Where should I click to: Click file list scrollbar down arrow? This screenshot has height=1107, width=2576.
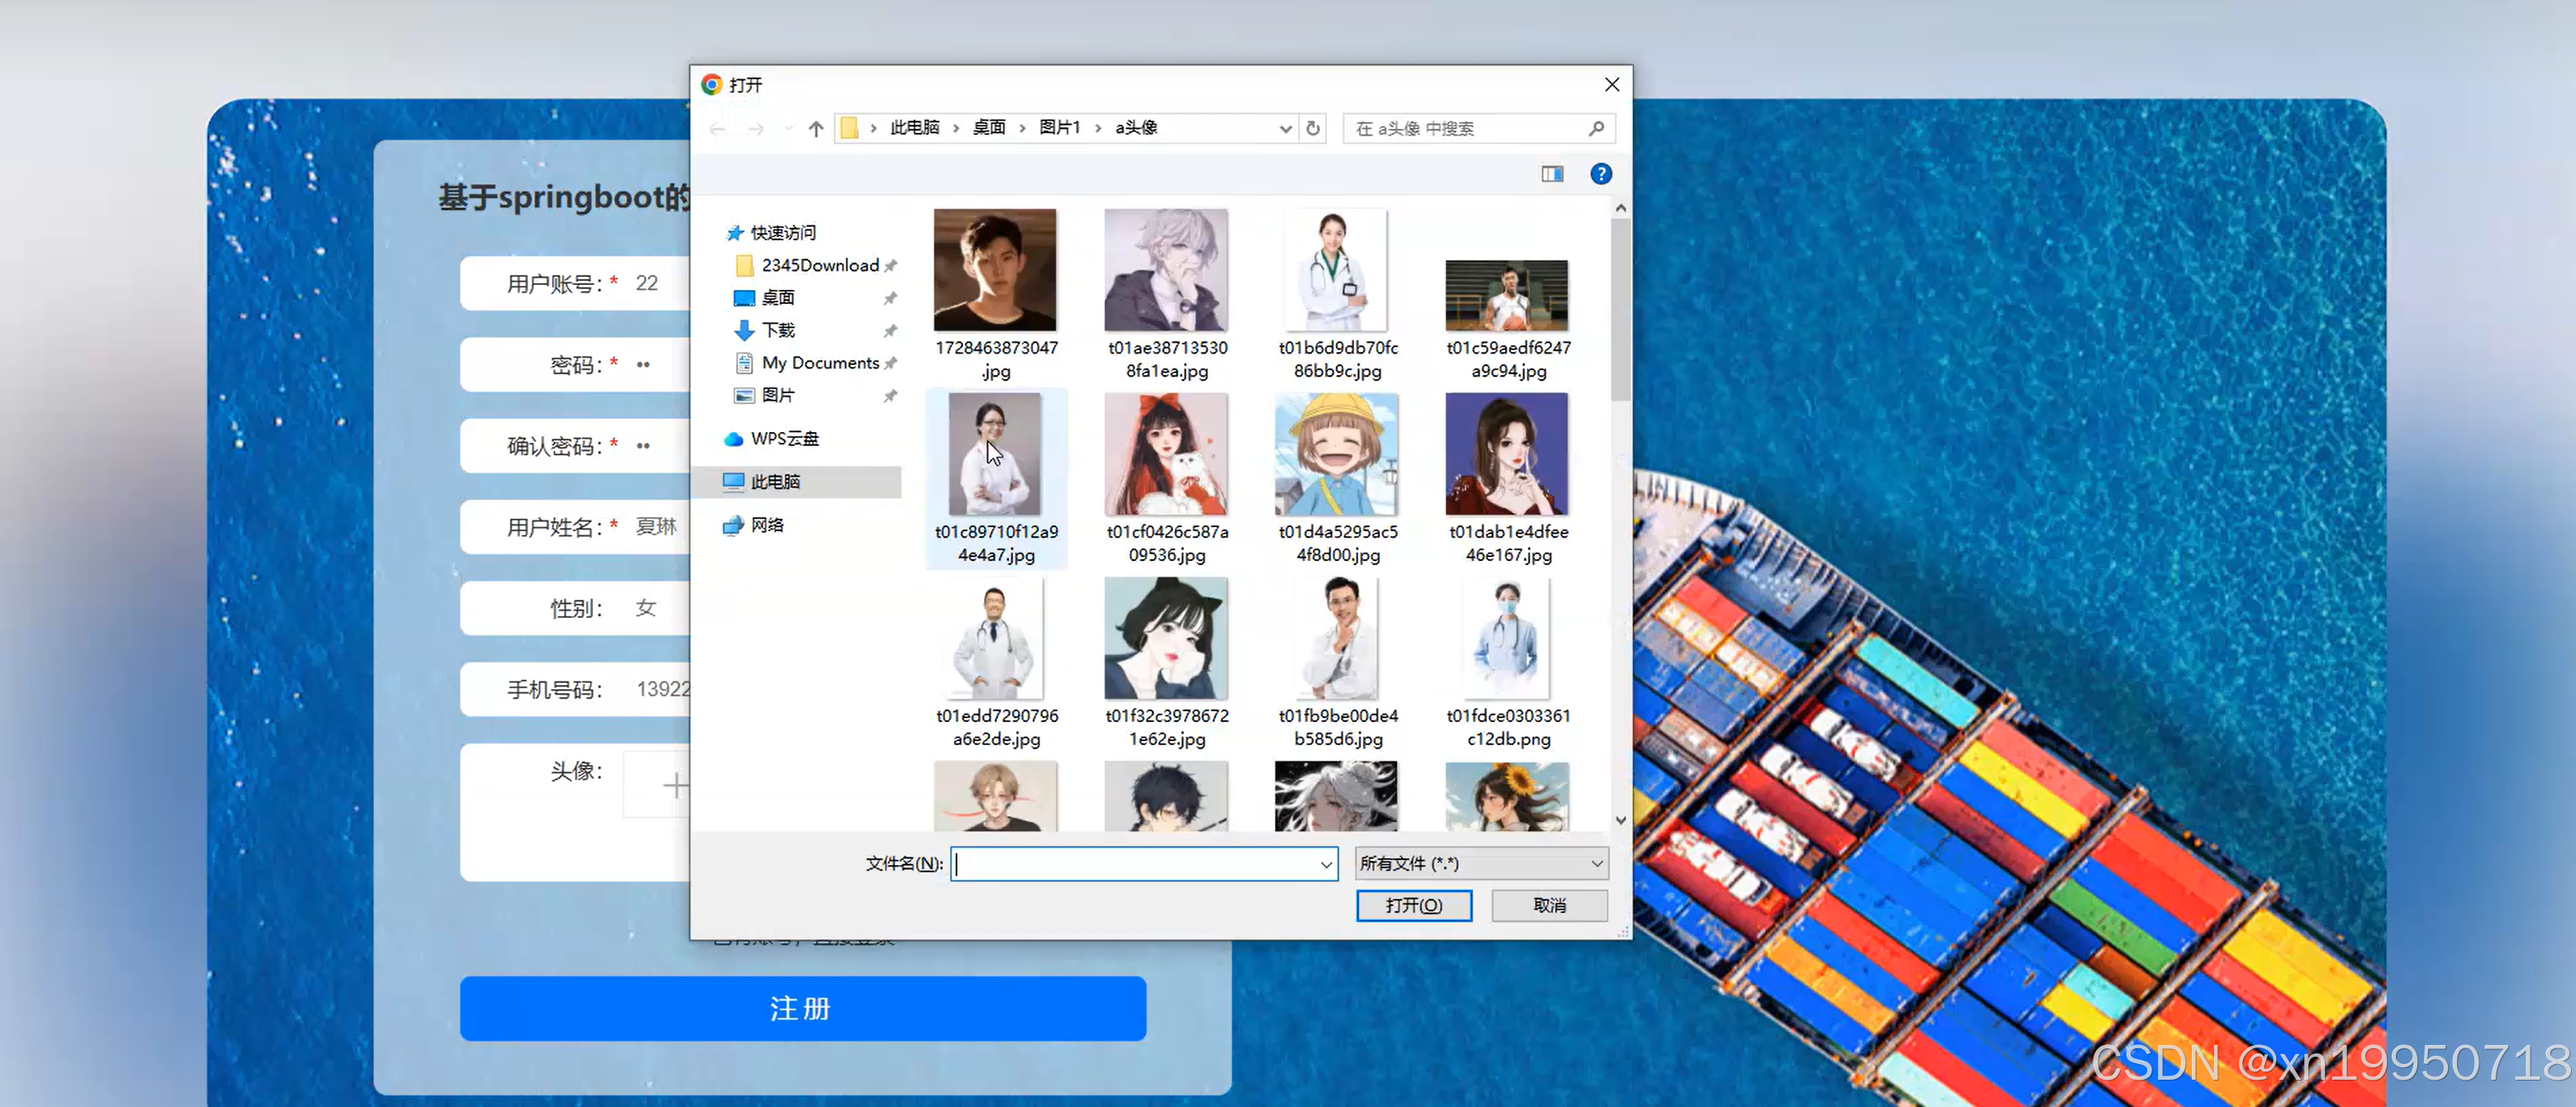1620,820
